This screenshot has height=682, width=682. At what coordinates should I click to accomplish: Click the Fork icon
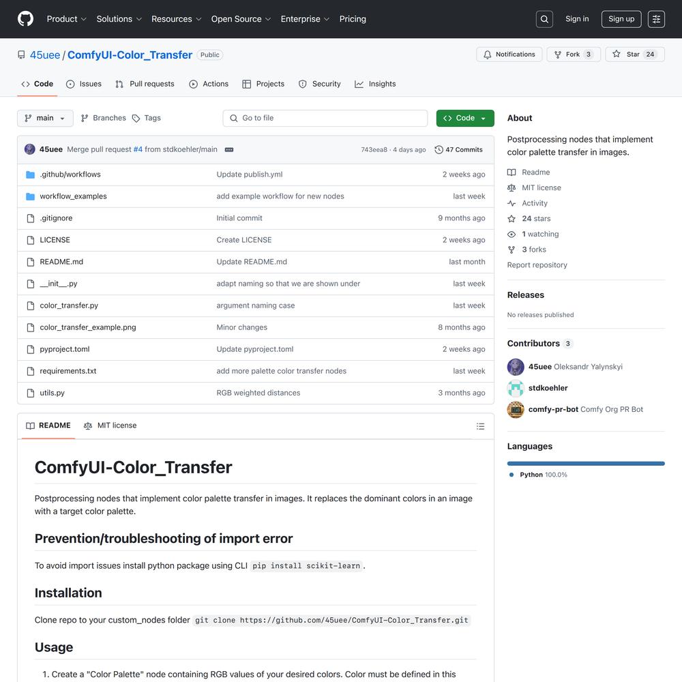point(558,55)
